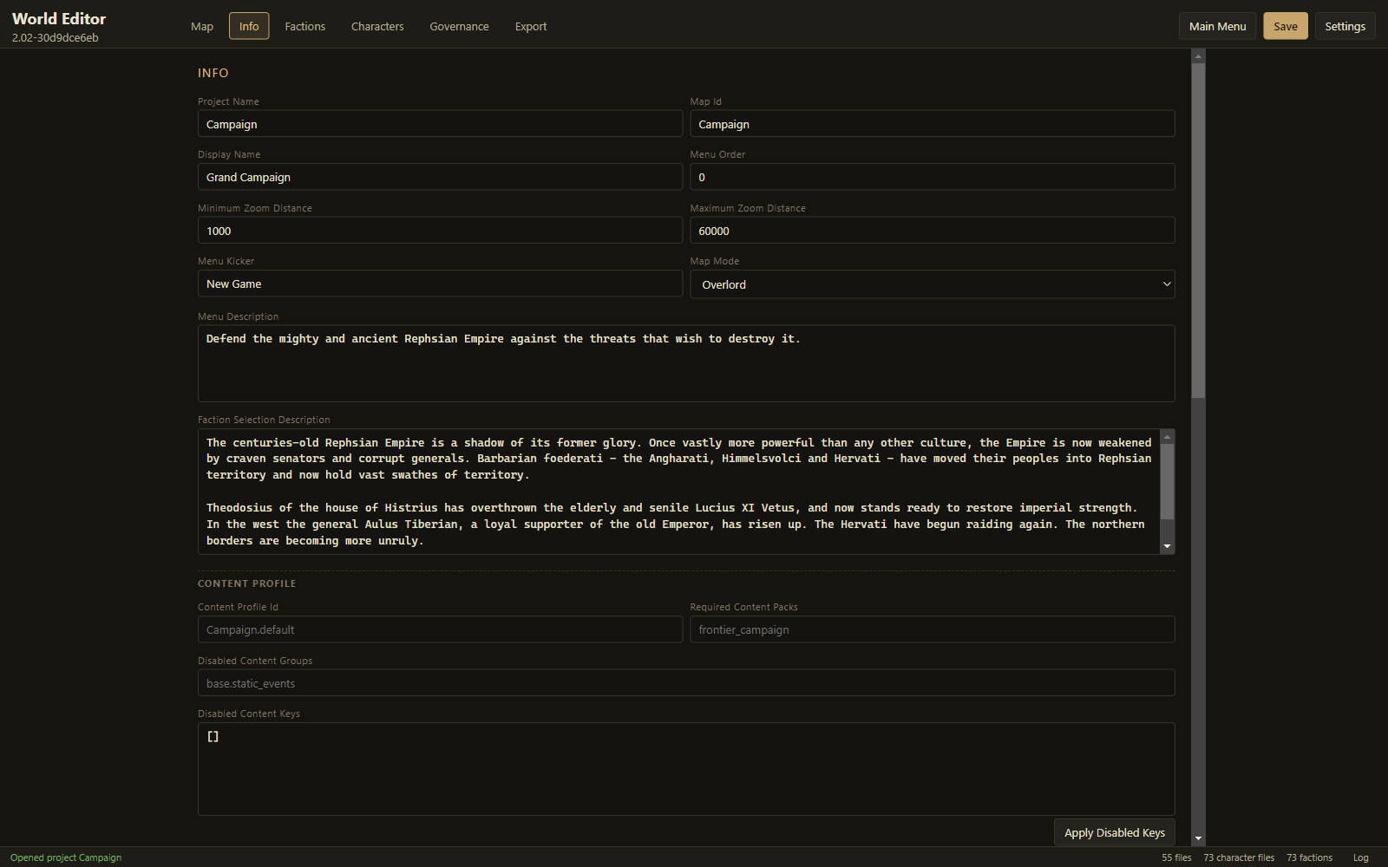This screenshot has width=1388, height=867.
Task: Click the Content Profile Id field
Action: click(x=440, y=629)
